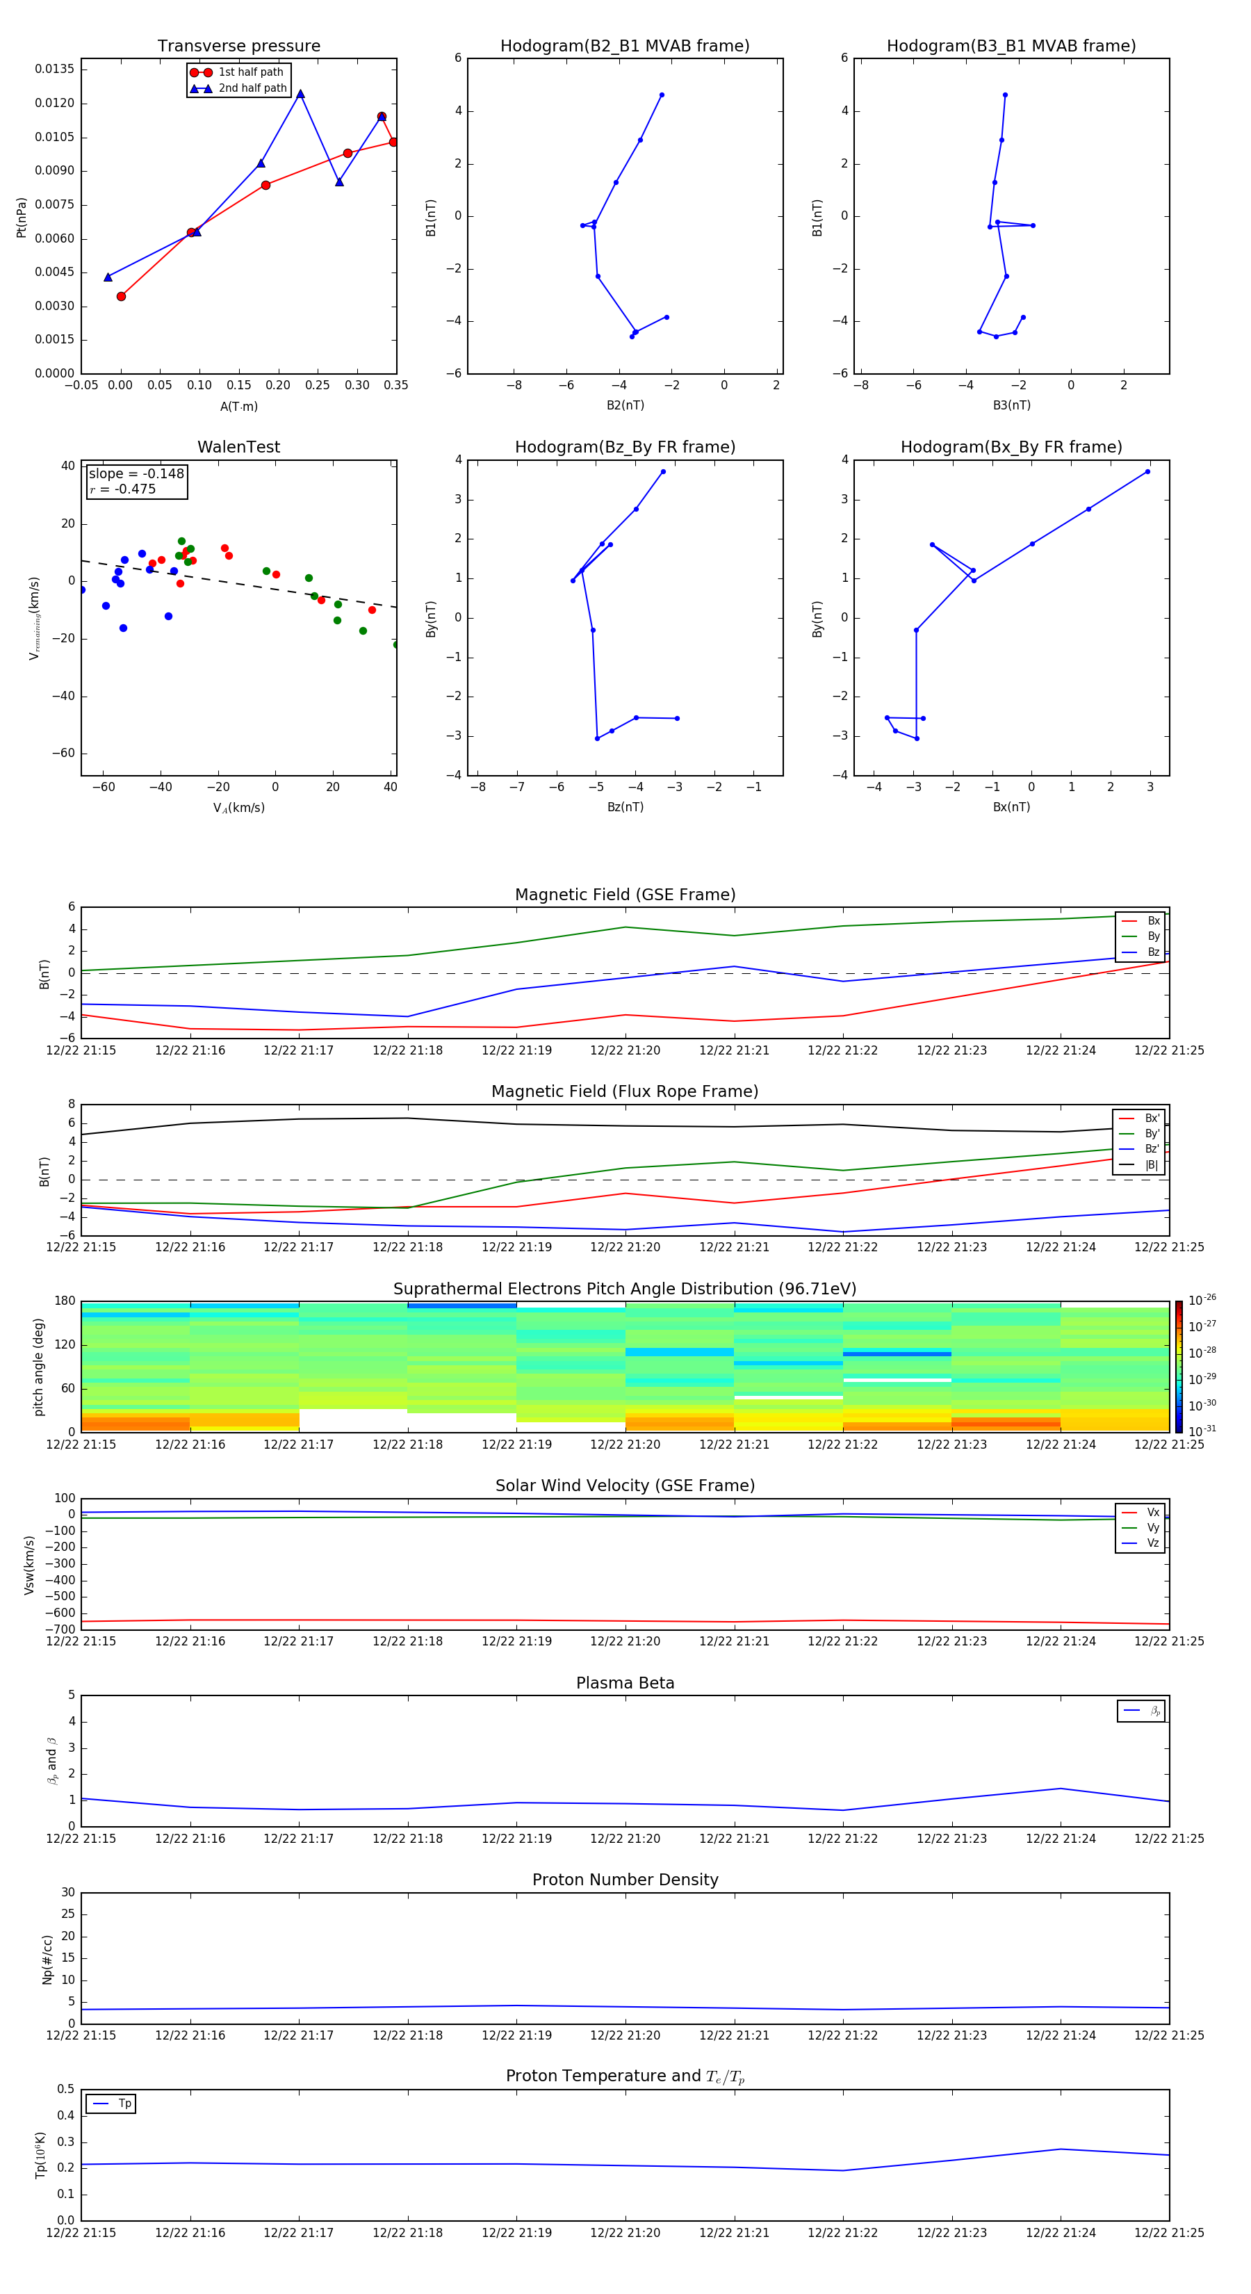Click the 'Hodogram(B2_B1 MVAB frame)' title

pos(625,47)
